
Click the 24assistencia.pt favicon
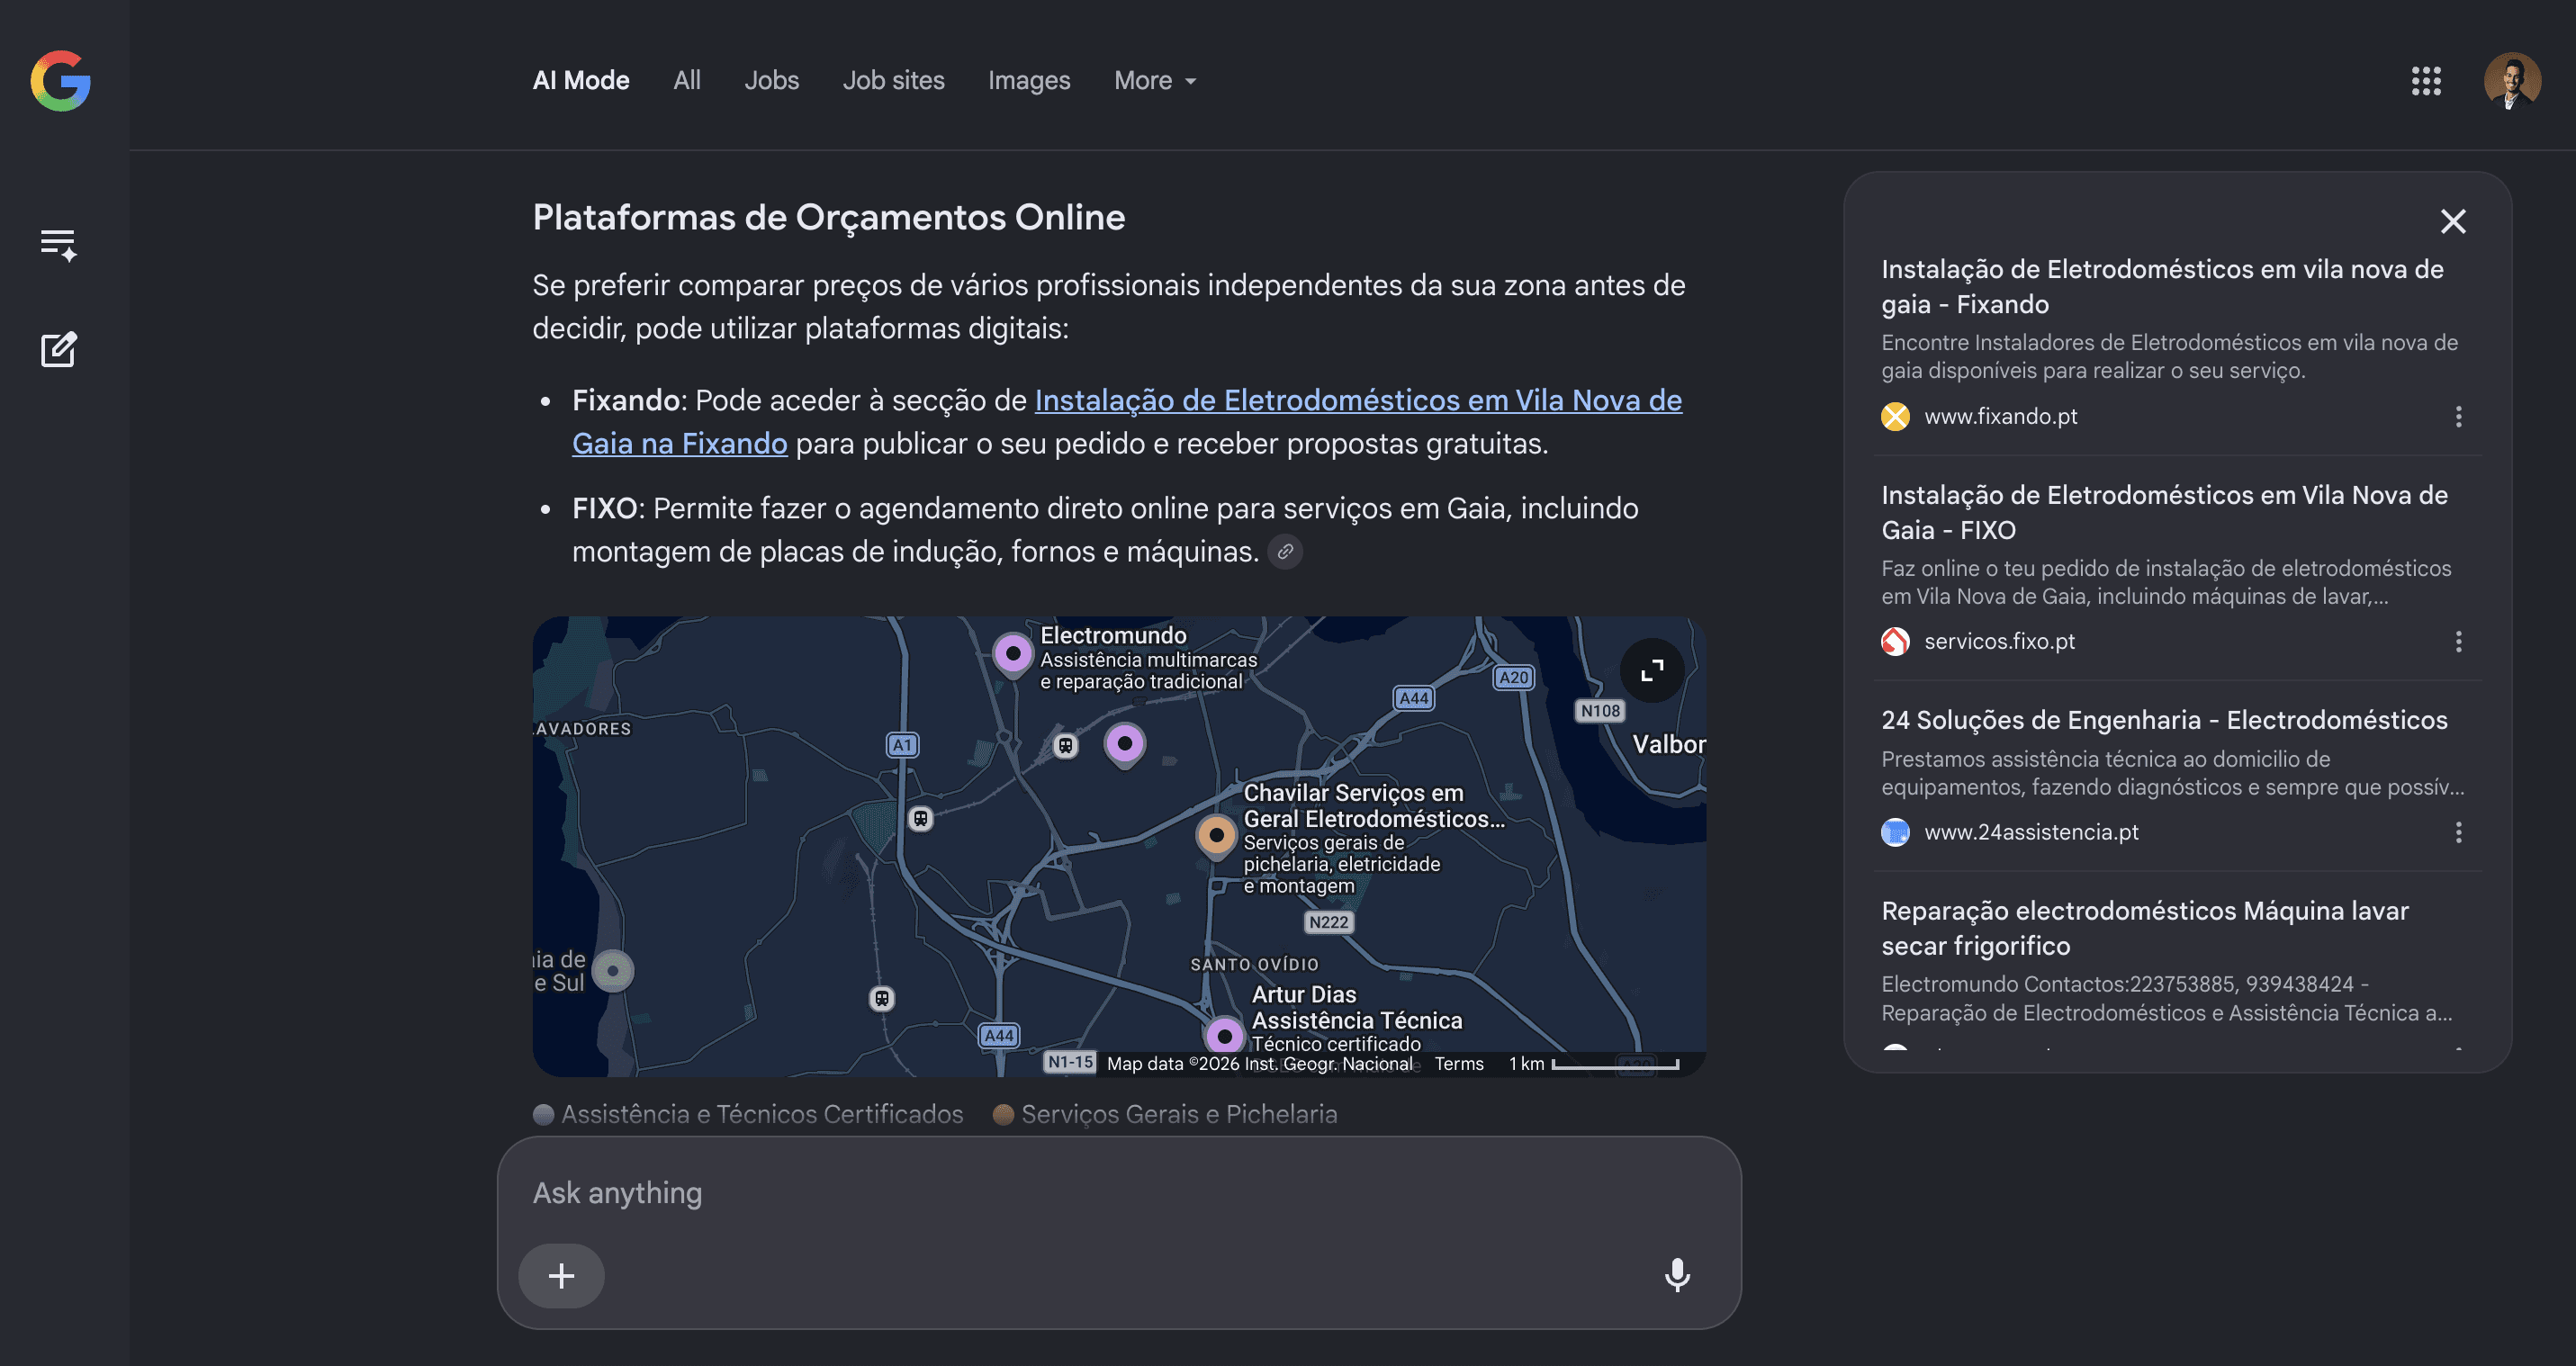[1895, 832]
